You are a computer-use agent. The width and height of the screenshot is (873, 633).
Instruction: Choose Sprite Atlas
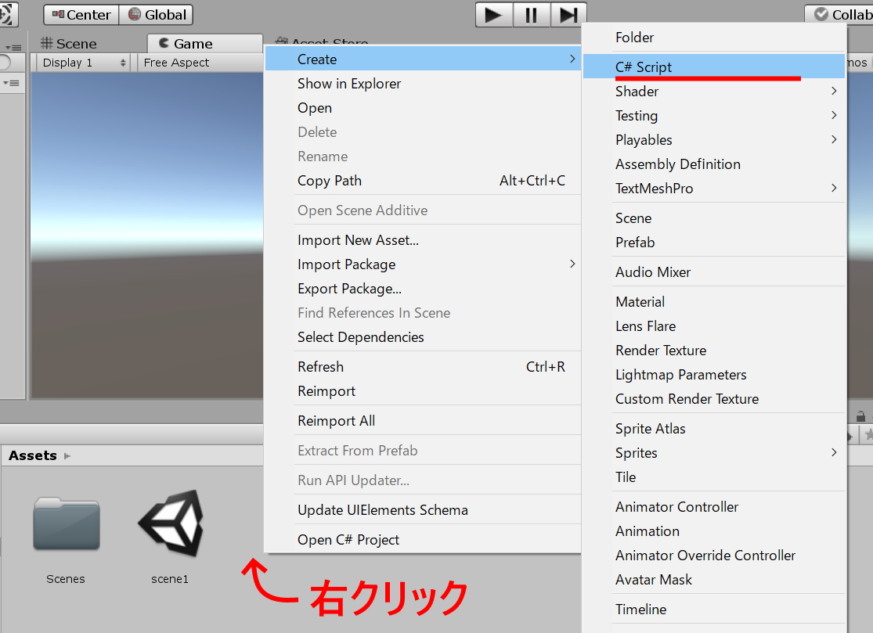point(714,429)
